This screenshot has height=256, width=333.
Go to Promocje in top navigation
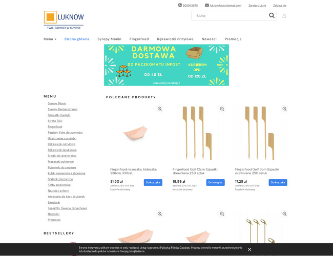pos(233,39)
